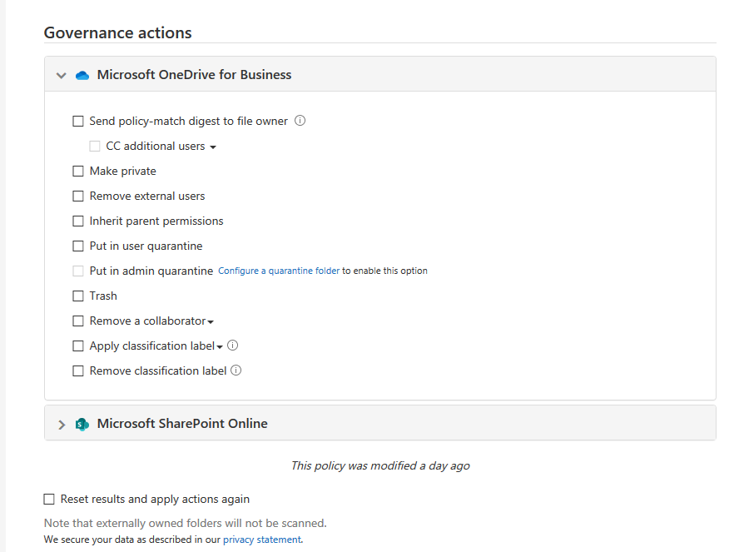734x552 pixels.
Task: Tick the CC additional users checkbox
Action: coord(95,146)
